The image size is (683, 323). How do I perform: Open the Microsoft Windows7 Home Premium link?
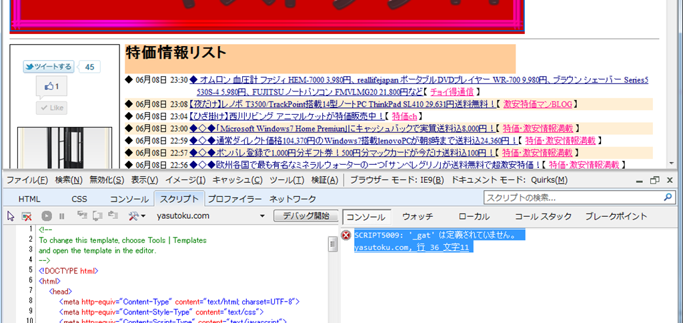point(342,129)
